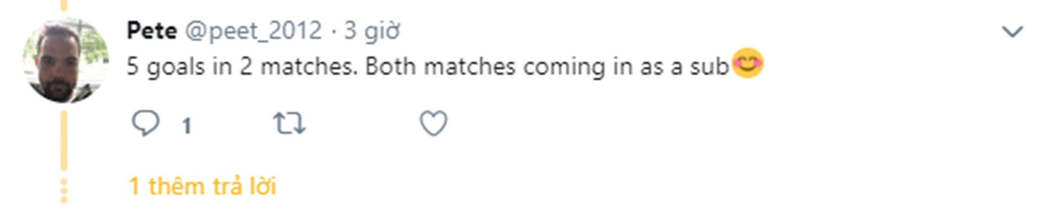1048x222 pixels.
Task: Open the tweet options chevron menu
Action: tap(1012, 32)
